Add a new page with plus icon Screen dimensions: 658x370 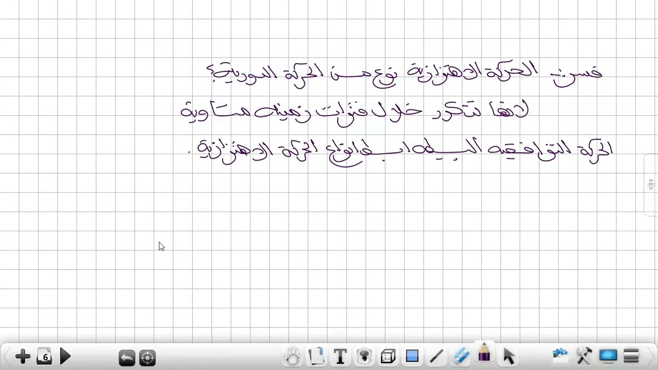23,357
